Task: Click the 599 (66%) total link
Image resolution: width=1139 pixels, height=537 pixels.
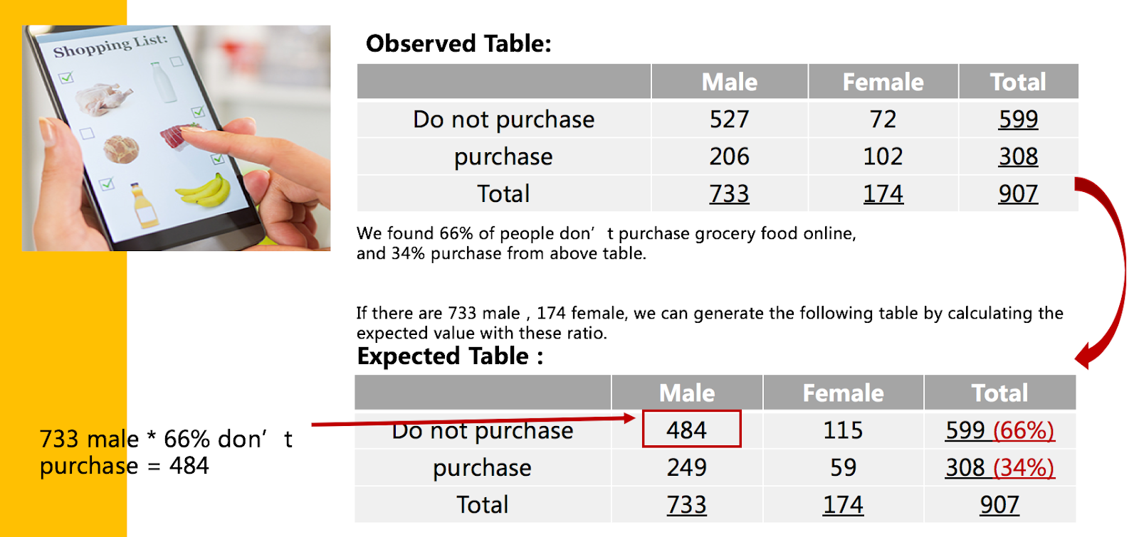Action: [999, 430]
